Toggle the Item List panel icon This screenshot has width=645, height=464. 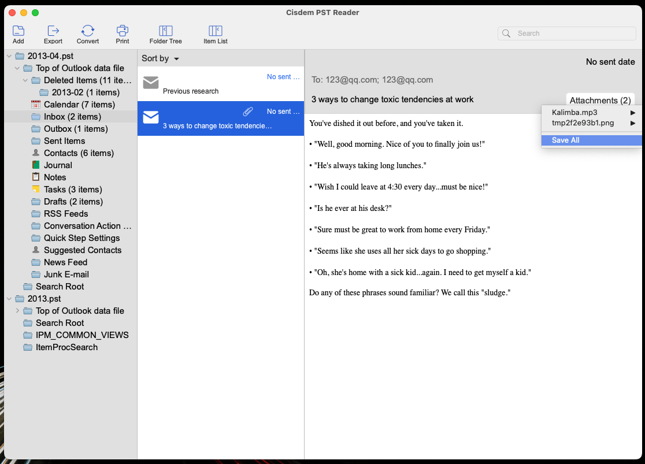click(x=216, y=31)
